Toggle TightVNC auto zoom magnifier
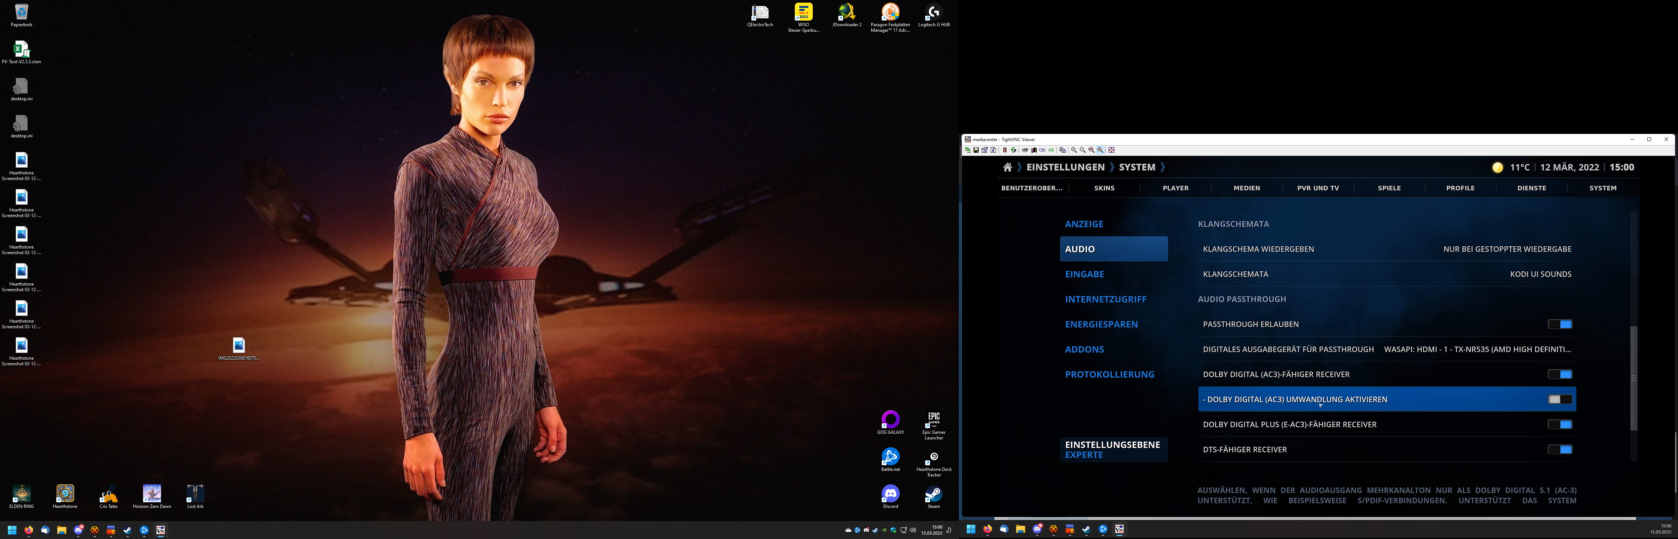1678x539 pixels. click(1100, 150)
